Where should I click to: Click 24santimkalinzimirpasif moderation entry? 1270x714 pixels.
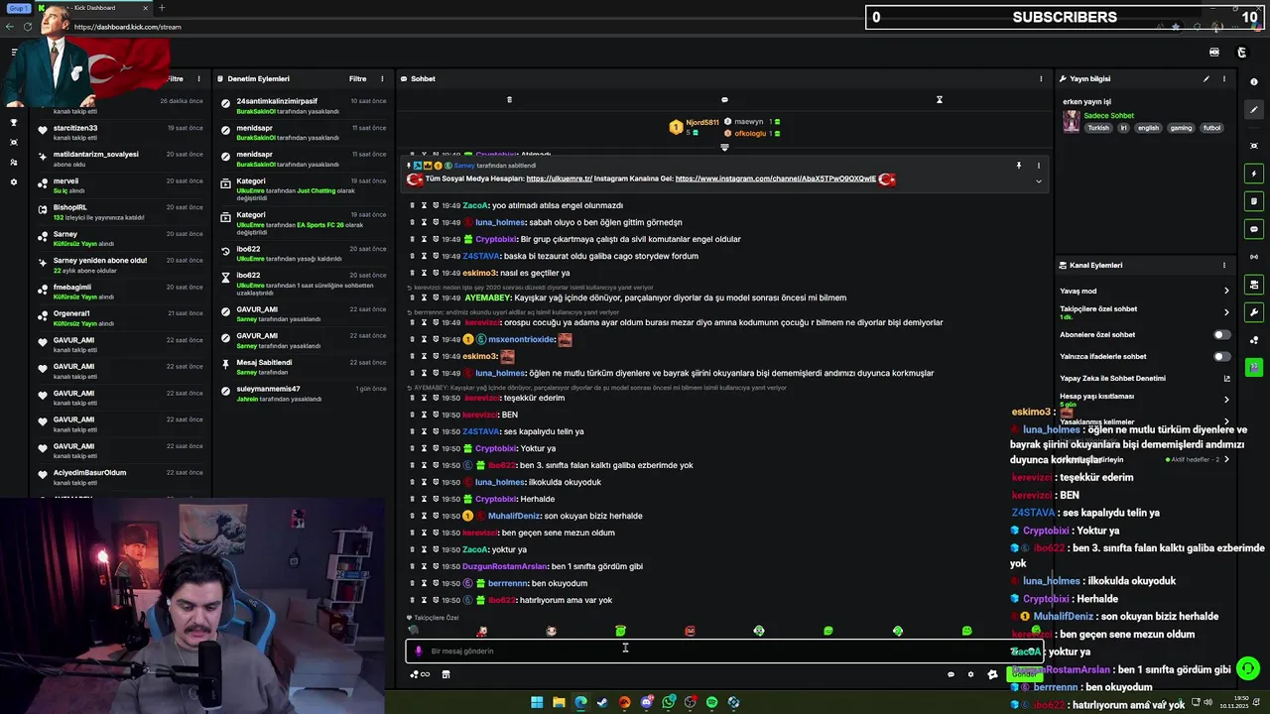click(304, 106)
